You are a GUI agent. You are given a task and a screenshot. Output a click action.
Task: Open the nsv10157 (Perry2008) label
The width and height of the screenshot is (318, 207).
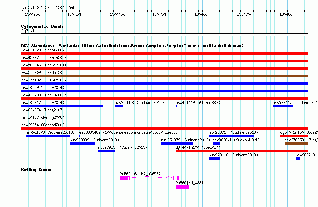[x=43, y=117]
